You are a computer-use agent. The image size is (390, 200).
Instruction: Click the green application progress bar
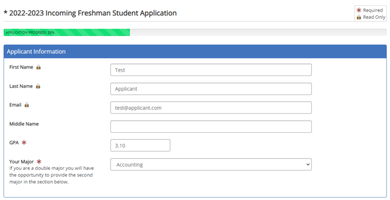(x=67, y=33)
